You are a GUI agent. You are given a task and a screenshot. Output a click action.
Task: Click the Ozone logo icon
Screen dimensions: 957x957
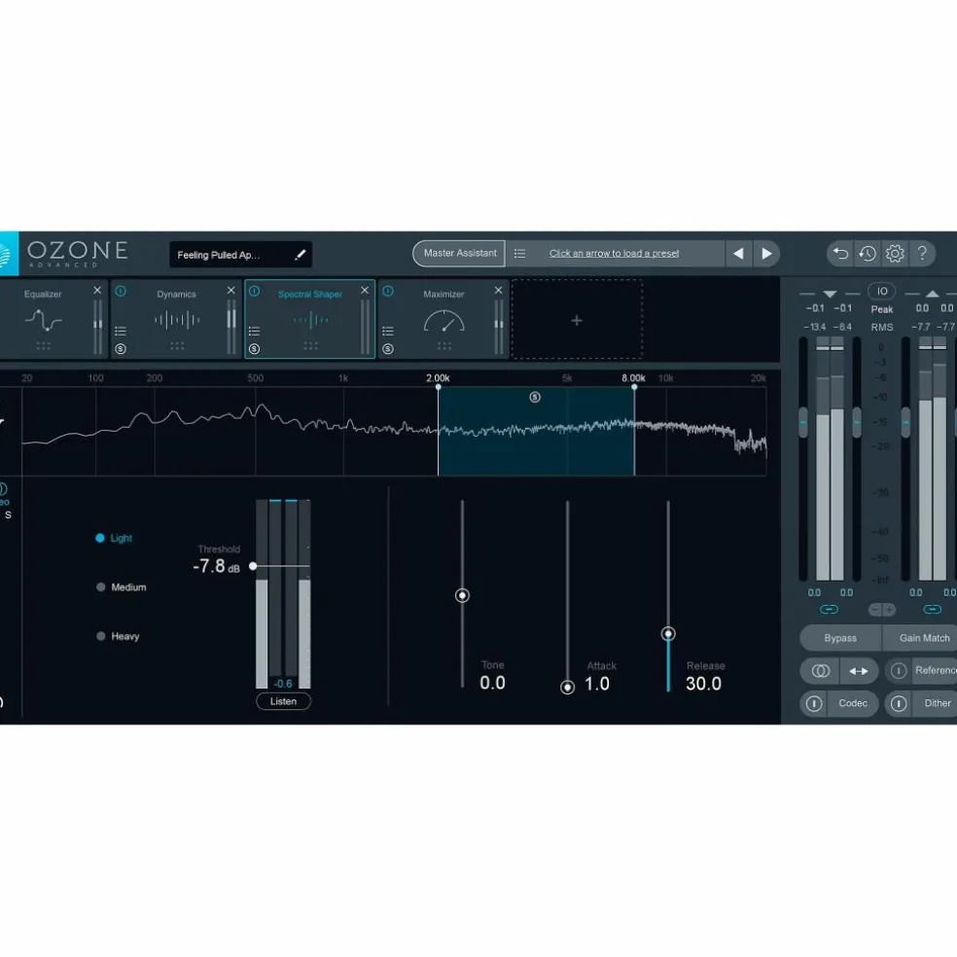8,253
